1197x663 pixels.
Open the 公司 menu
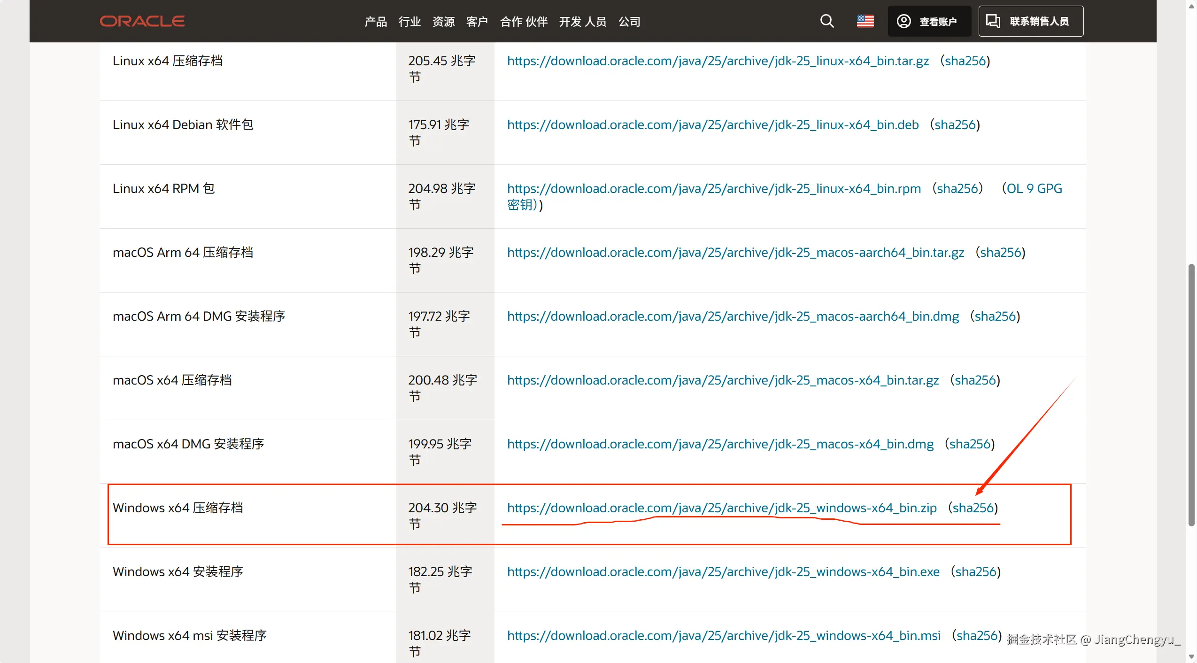(629, 22)
